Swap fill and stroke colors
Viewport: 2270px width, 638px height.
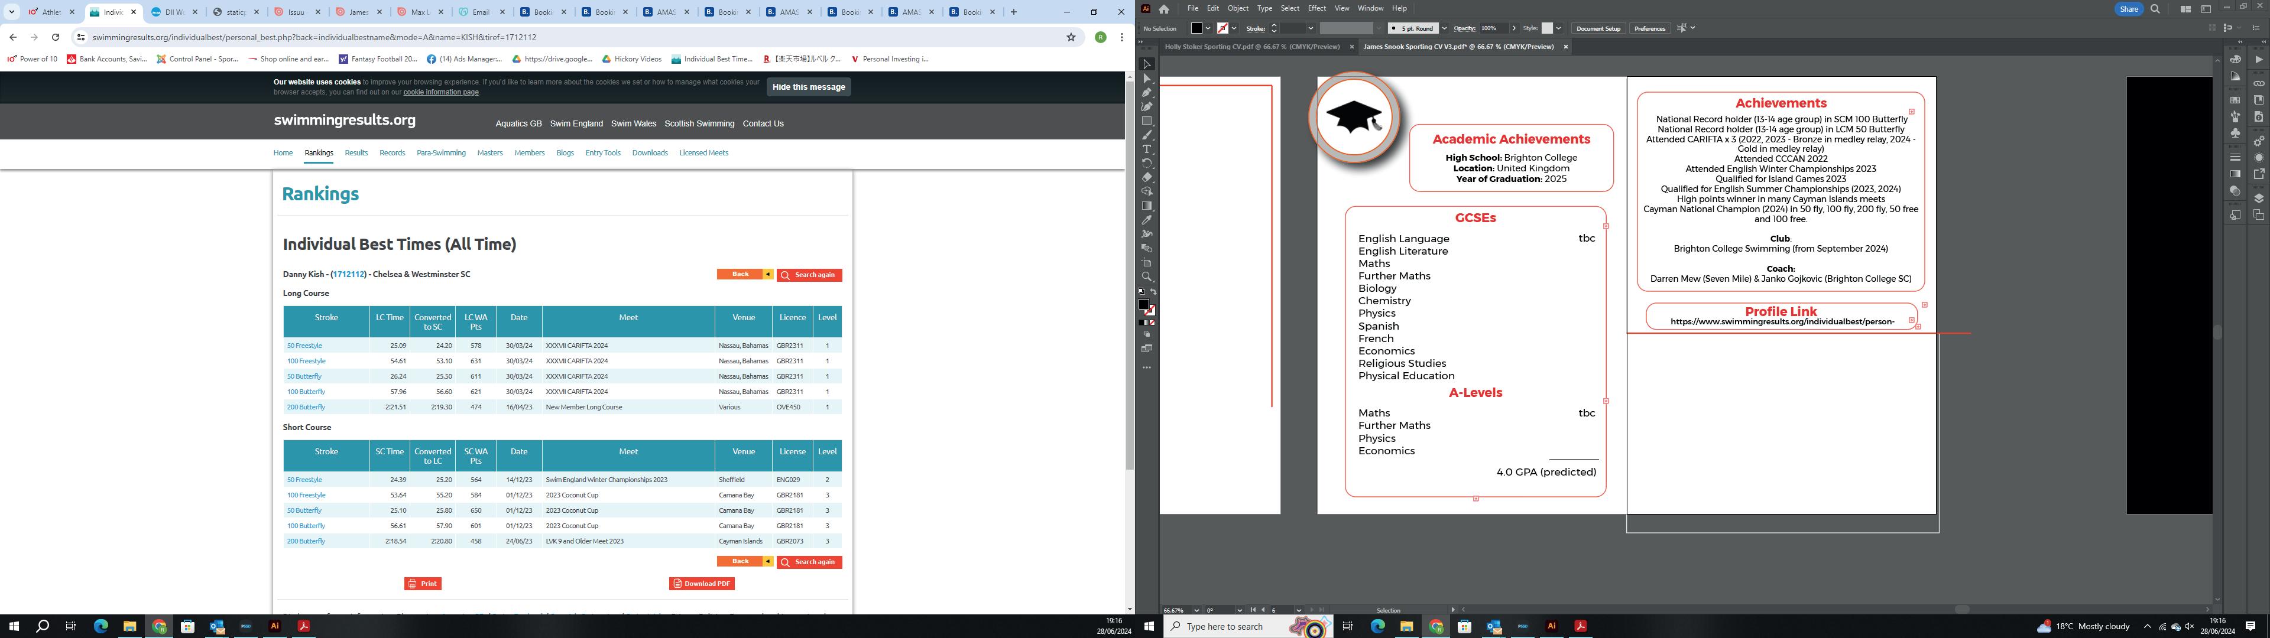click(x=1153, y=292)
